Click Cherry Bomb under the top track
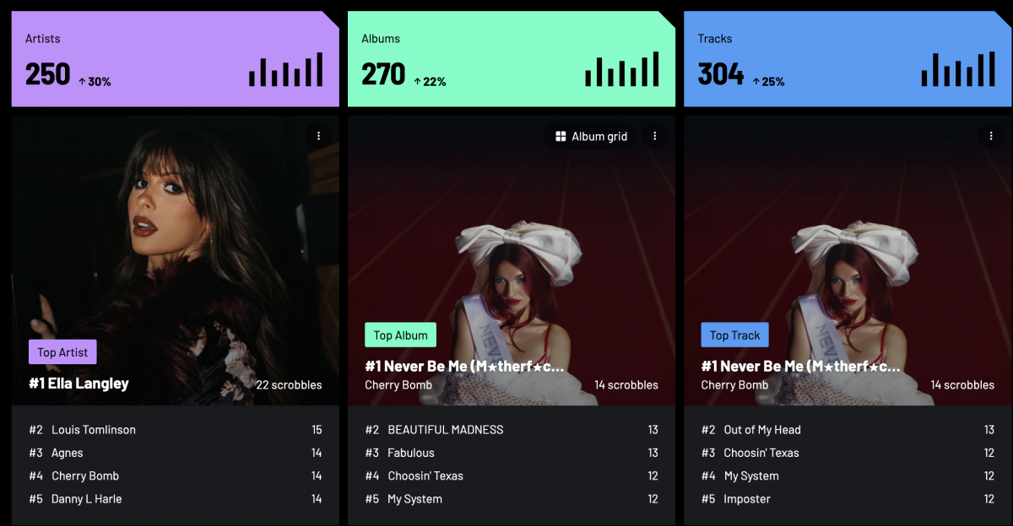The image size is (1013, 526). tap(734, 385)
